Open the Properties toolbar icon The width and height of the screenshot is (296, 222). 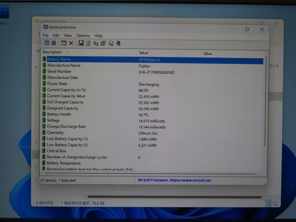(x=103, y=43)
